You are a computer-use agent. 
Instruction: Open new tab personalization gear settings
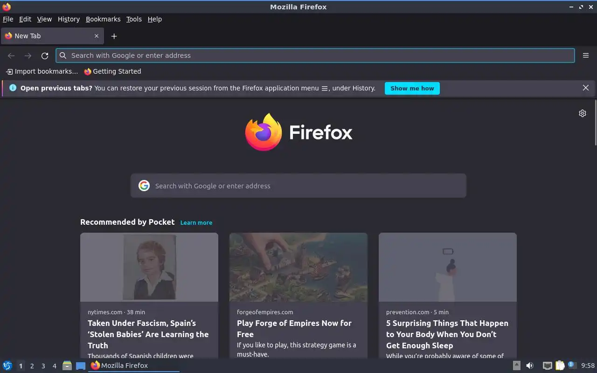point(583,113)
